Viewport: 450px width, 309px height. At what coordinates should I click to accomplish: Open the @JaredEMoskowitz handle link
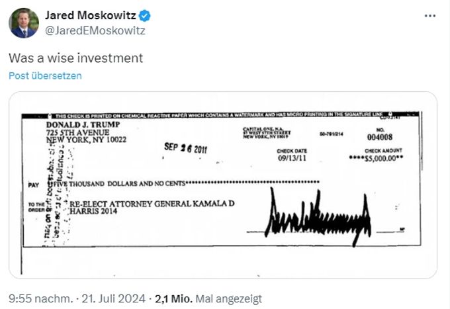(x=95, y=30)
